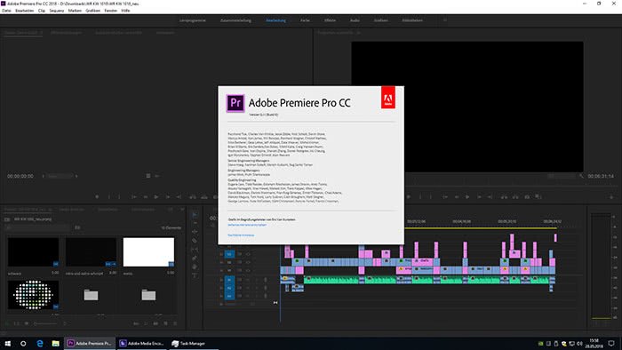Screen dimensions: 622x350
Task: Click Export Frame camera icon
Action: pos(527,196)
